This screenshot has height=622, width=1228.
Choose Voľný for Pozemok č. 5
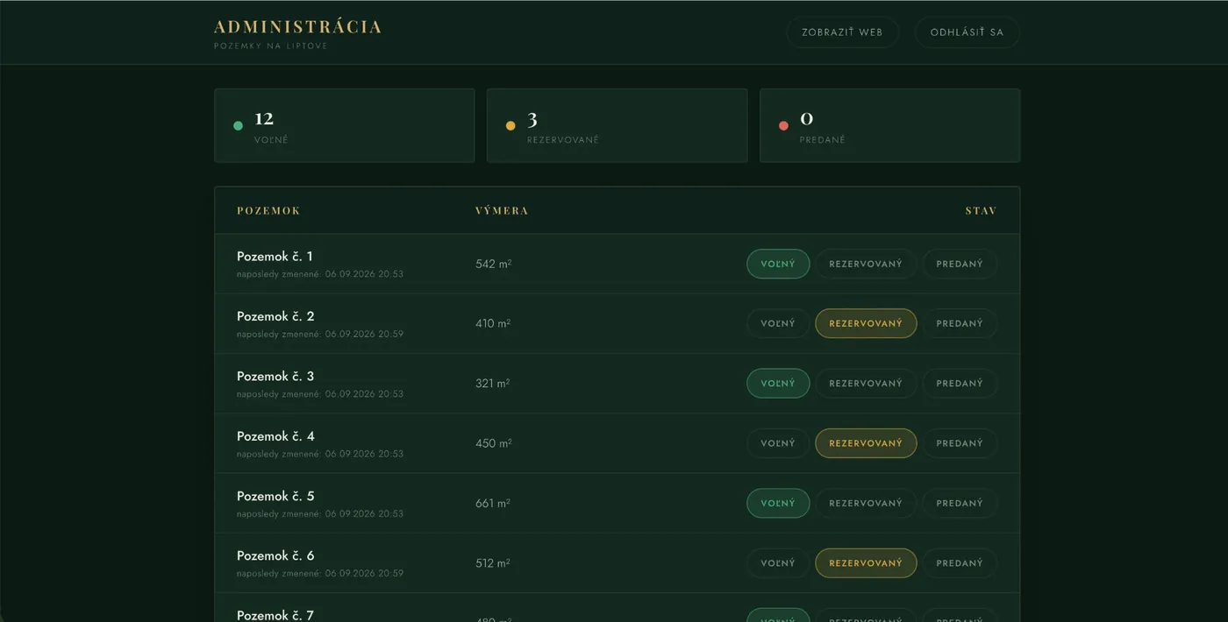coord(778,503)
